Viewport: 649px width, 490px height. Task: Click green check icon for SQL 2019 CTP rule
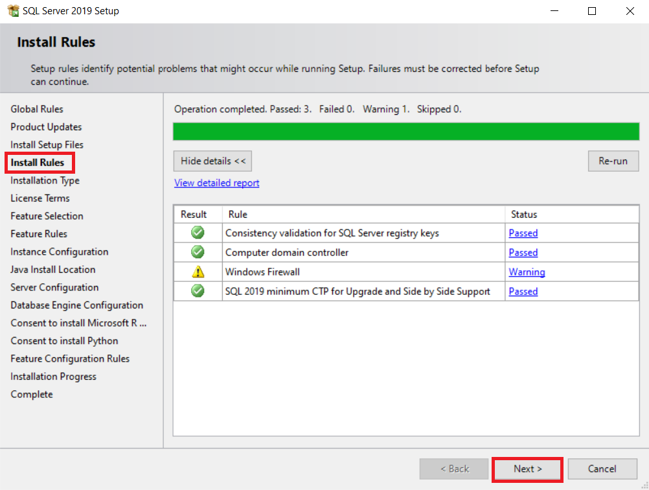click(x=198, y=291)
